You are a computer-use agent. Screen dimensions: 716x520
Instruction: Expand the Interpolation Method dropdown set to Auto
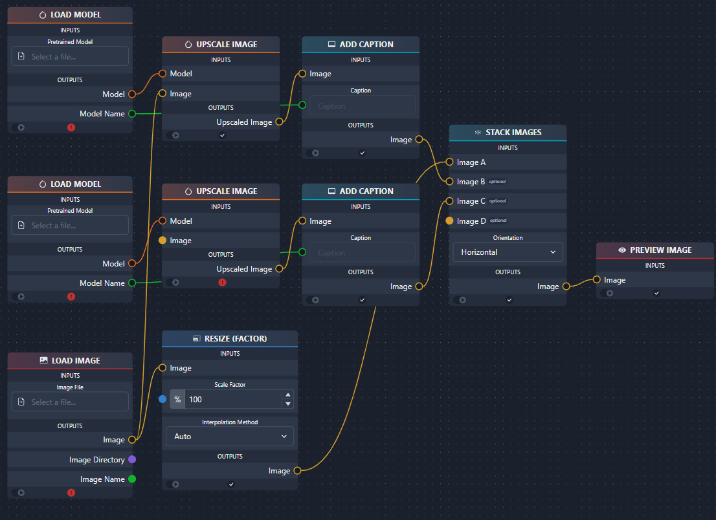pyautogui.click(x=230, y=437)
